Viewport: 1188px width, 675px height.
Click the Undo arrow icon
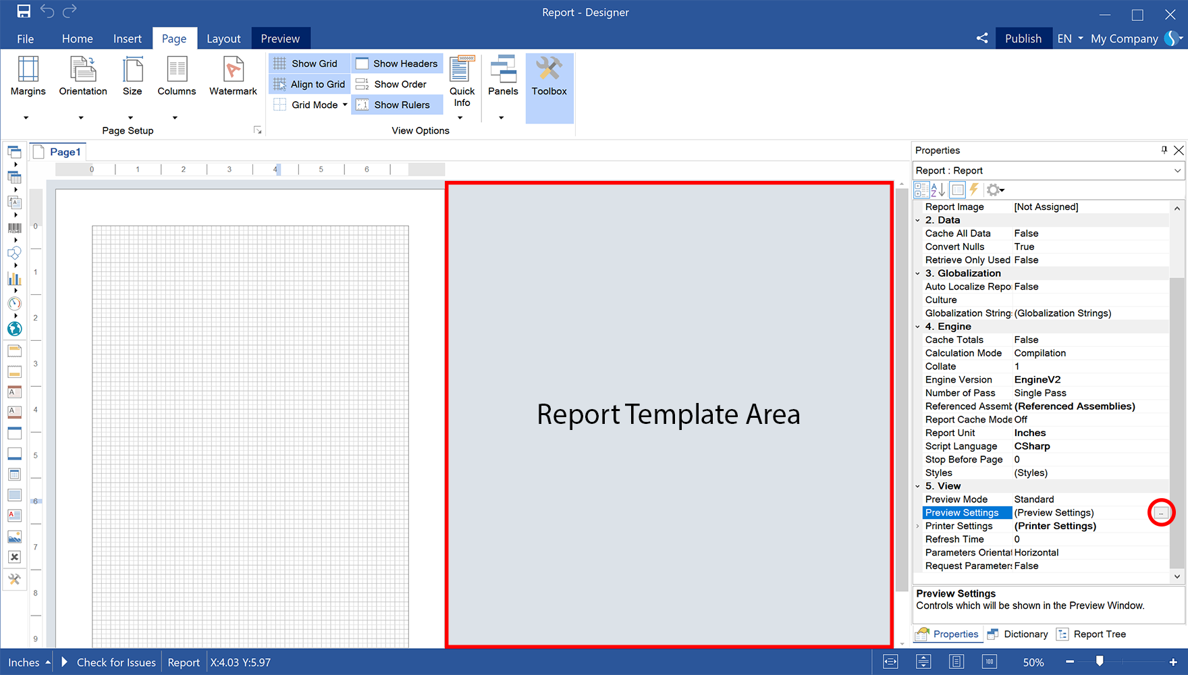coord(47,11)
